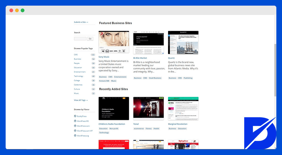
Task: Open the BuddyPress flavor link text
Action: tap(82, 116)
